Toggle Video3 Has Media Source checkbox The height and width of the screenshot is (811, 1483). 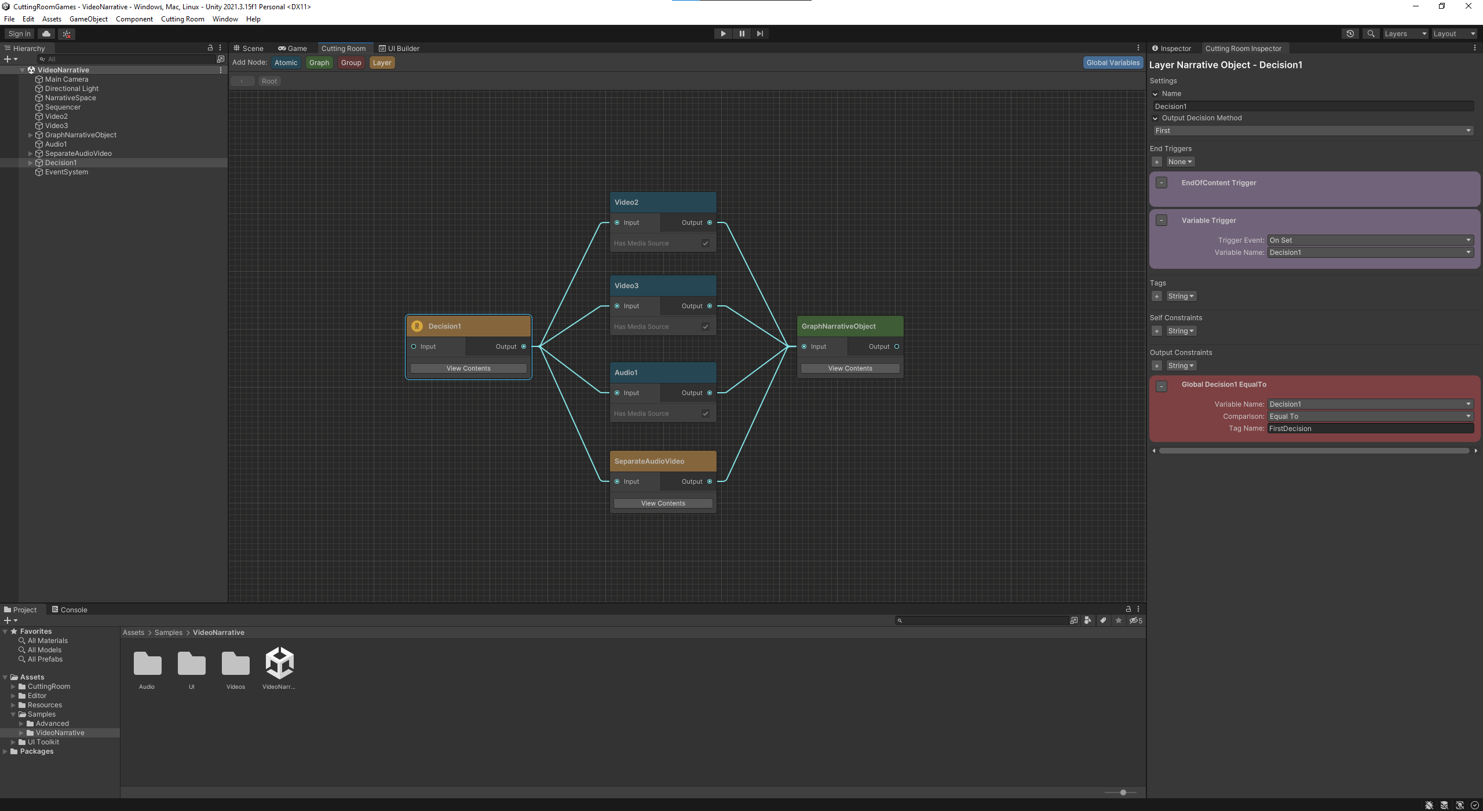point(706,327)
